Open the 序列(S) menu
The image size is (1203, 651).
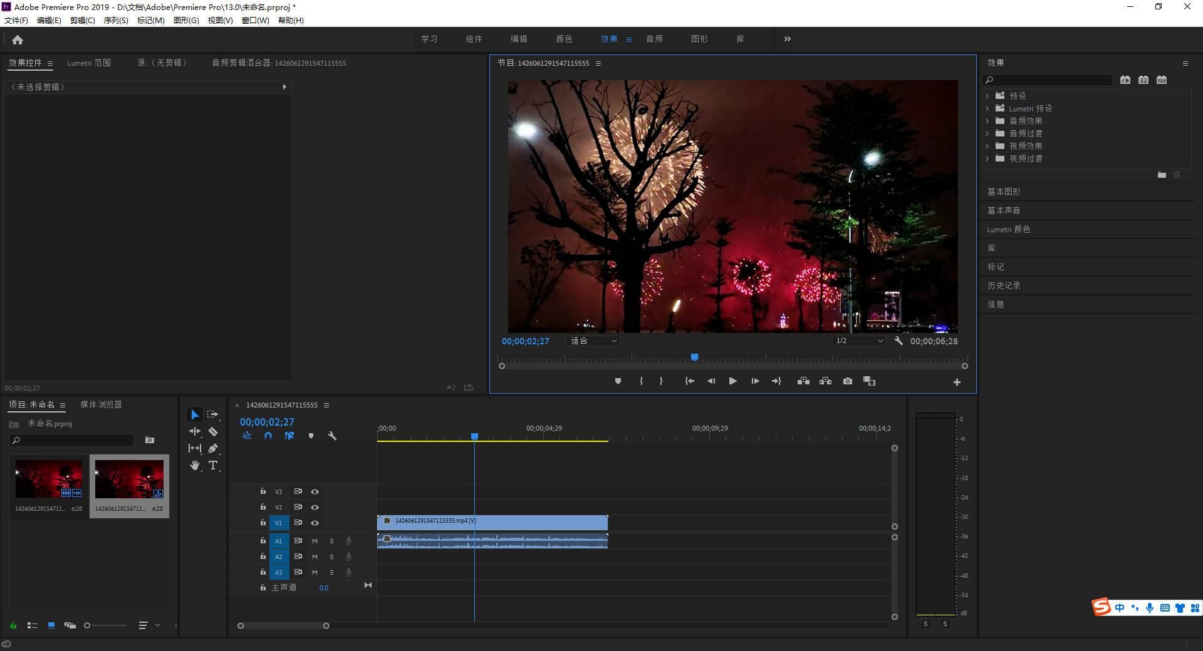(x=116, y=21)
